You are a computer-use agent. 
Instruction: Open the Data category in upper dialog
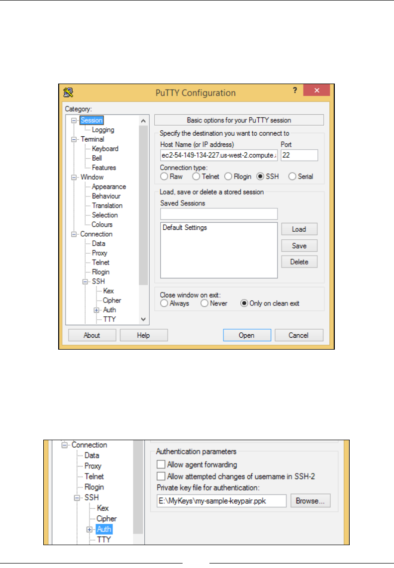[98, 243]
